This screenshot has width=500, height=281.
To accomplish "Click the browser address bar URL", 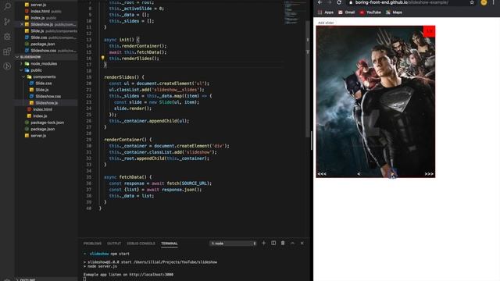I will point(402,2).
